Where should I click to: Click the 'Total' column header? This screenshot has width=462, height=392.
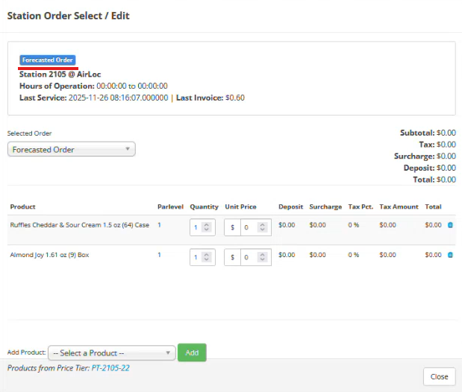click(433, 206)
